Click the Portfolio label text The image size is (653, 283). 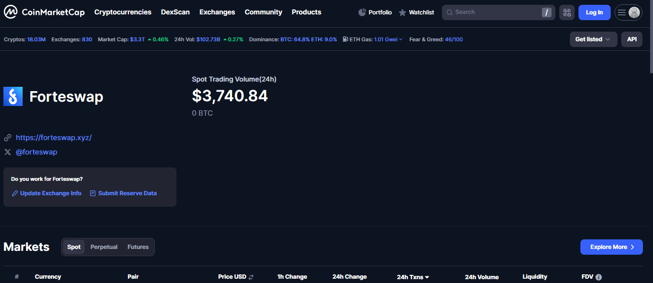click(x=380, y=12)
